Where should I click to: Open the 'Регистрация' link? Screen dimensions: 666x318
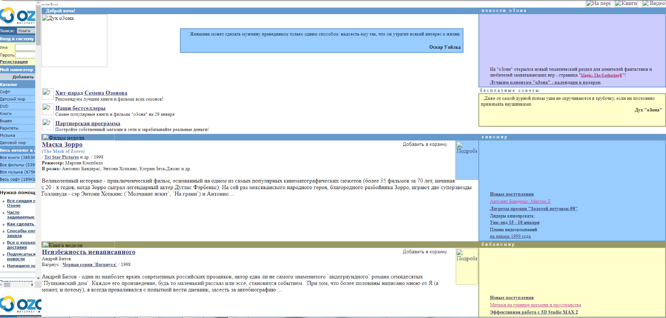click(14, 62)
